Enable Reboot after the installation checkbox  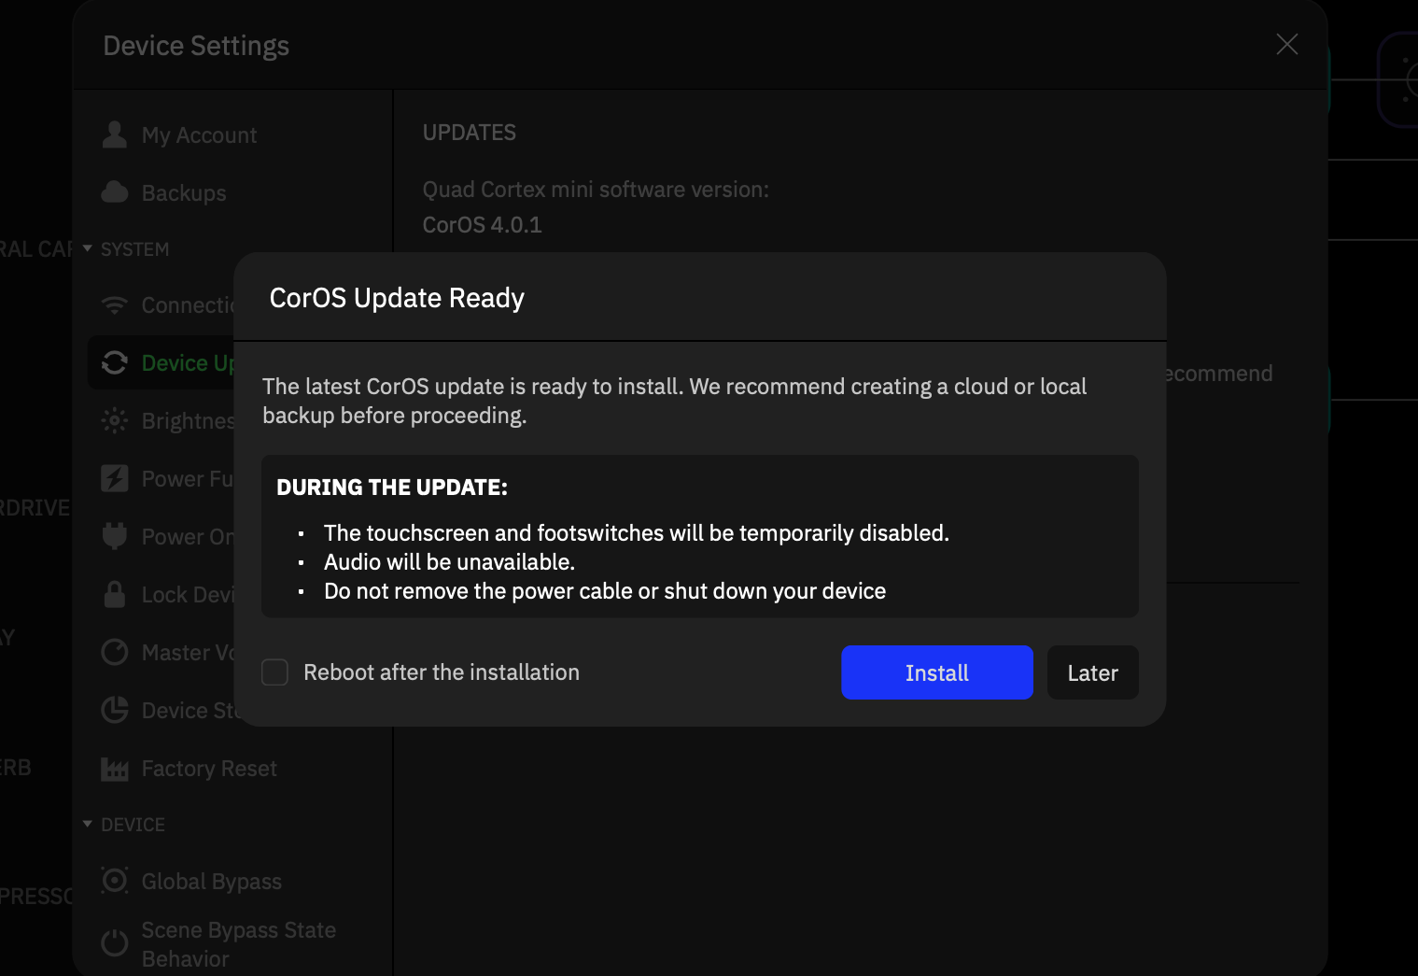pyautogui.click(x=274, y=672)
